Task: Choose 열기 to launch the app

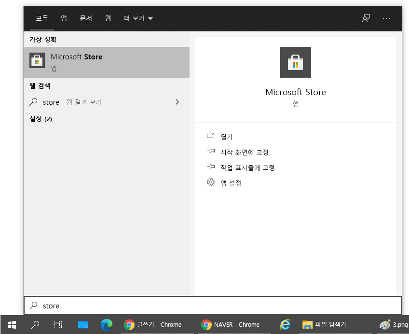Action: (226, 137)
